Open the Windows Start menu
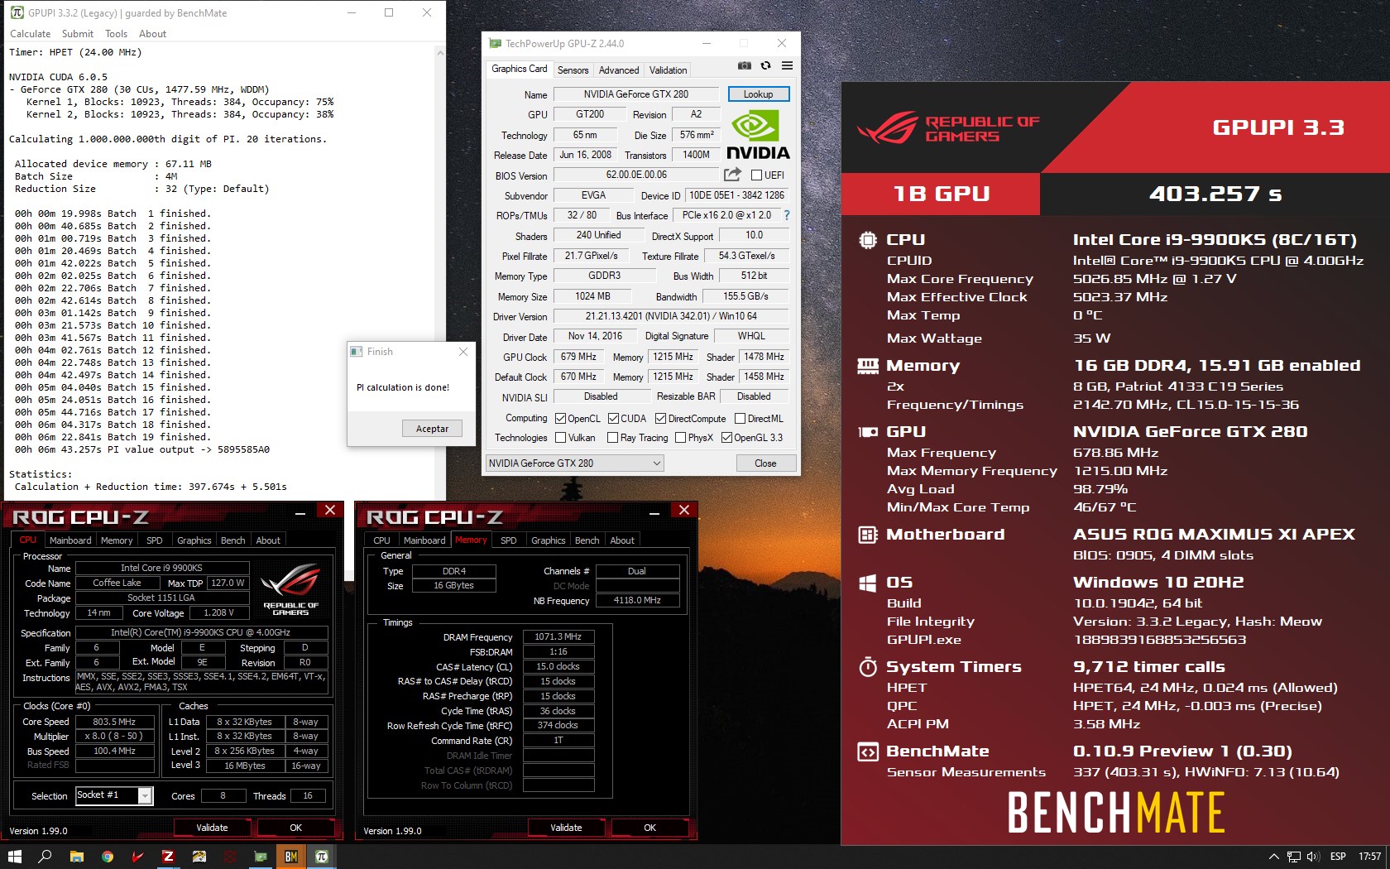This screenshot has width=1390, height=869. tap(15, 857)
